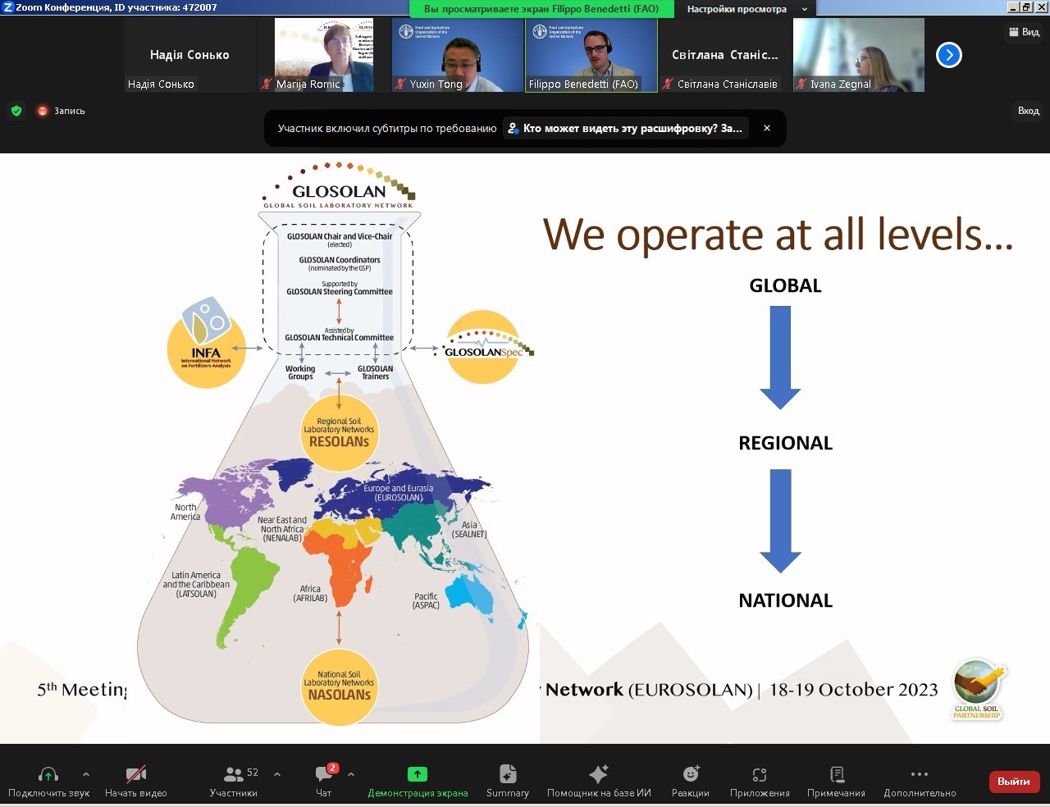Click 'We operate at all levels...' title
Image resolution: width=1050 pixels, height=807 pixels.
point(778,235)
